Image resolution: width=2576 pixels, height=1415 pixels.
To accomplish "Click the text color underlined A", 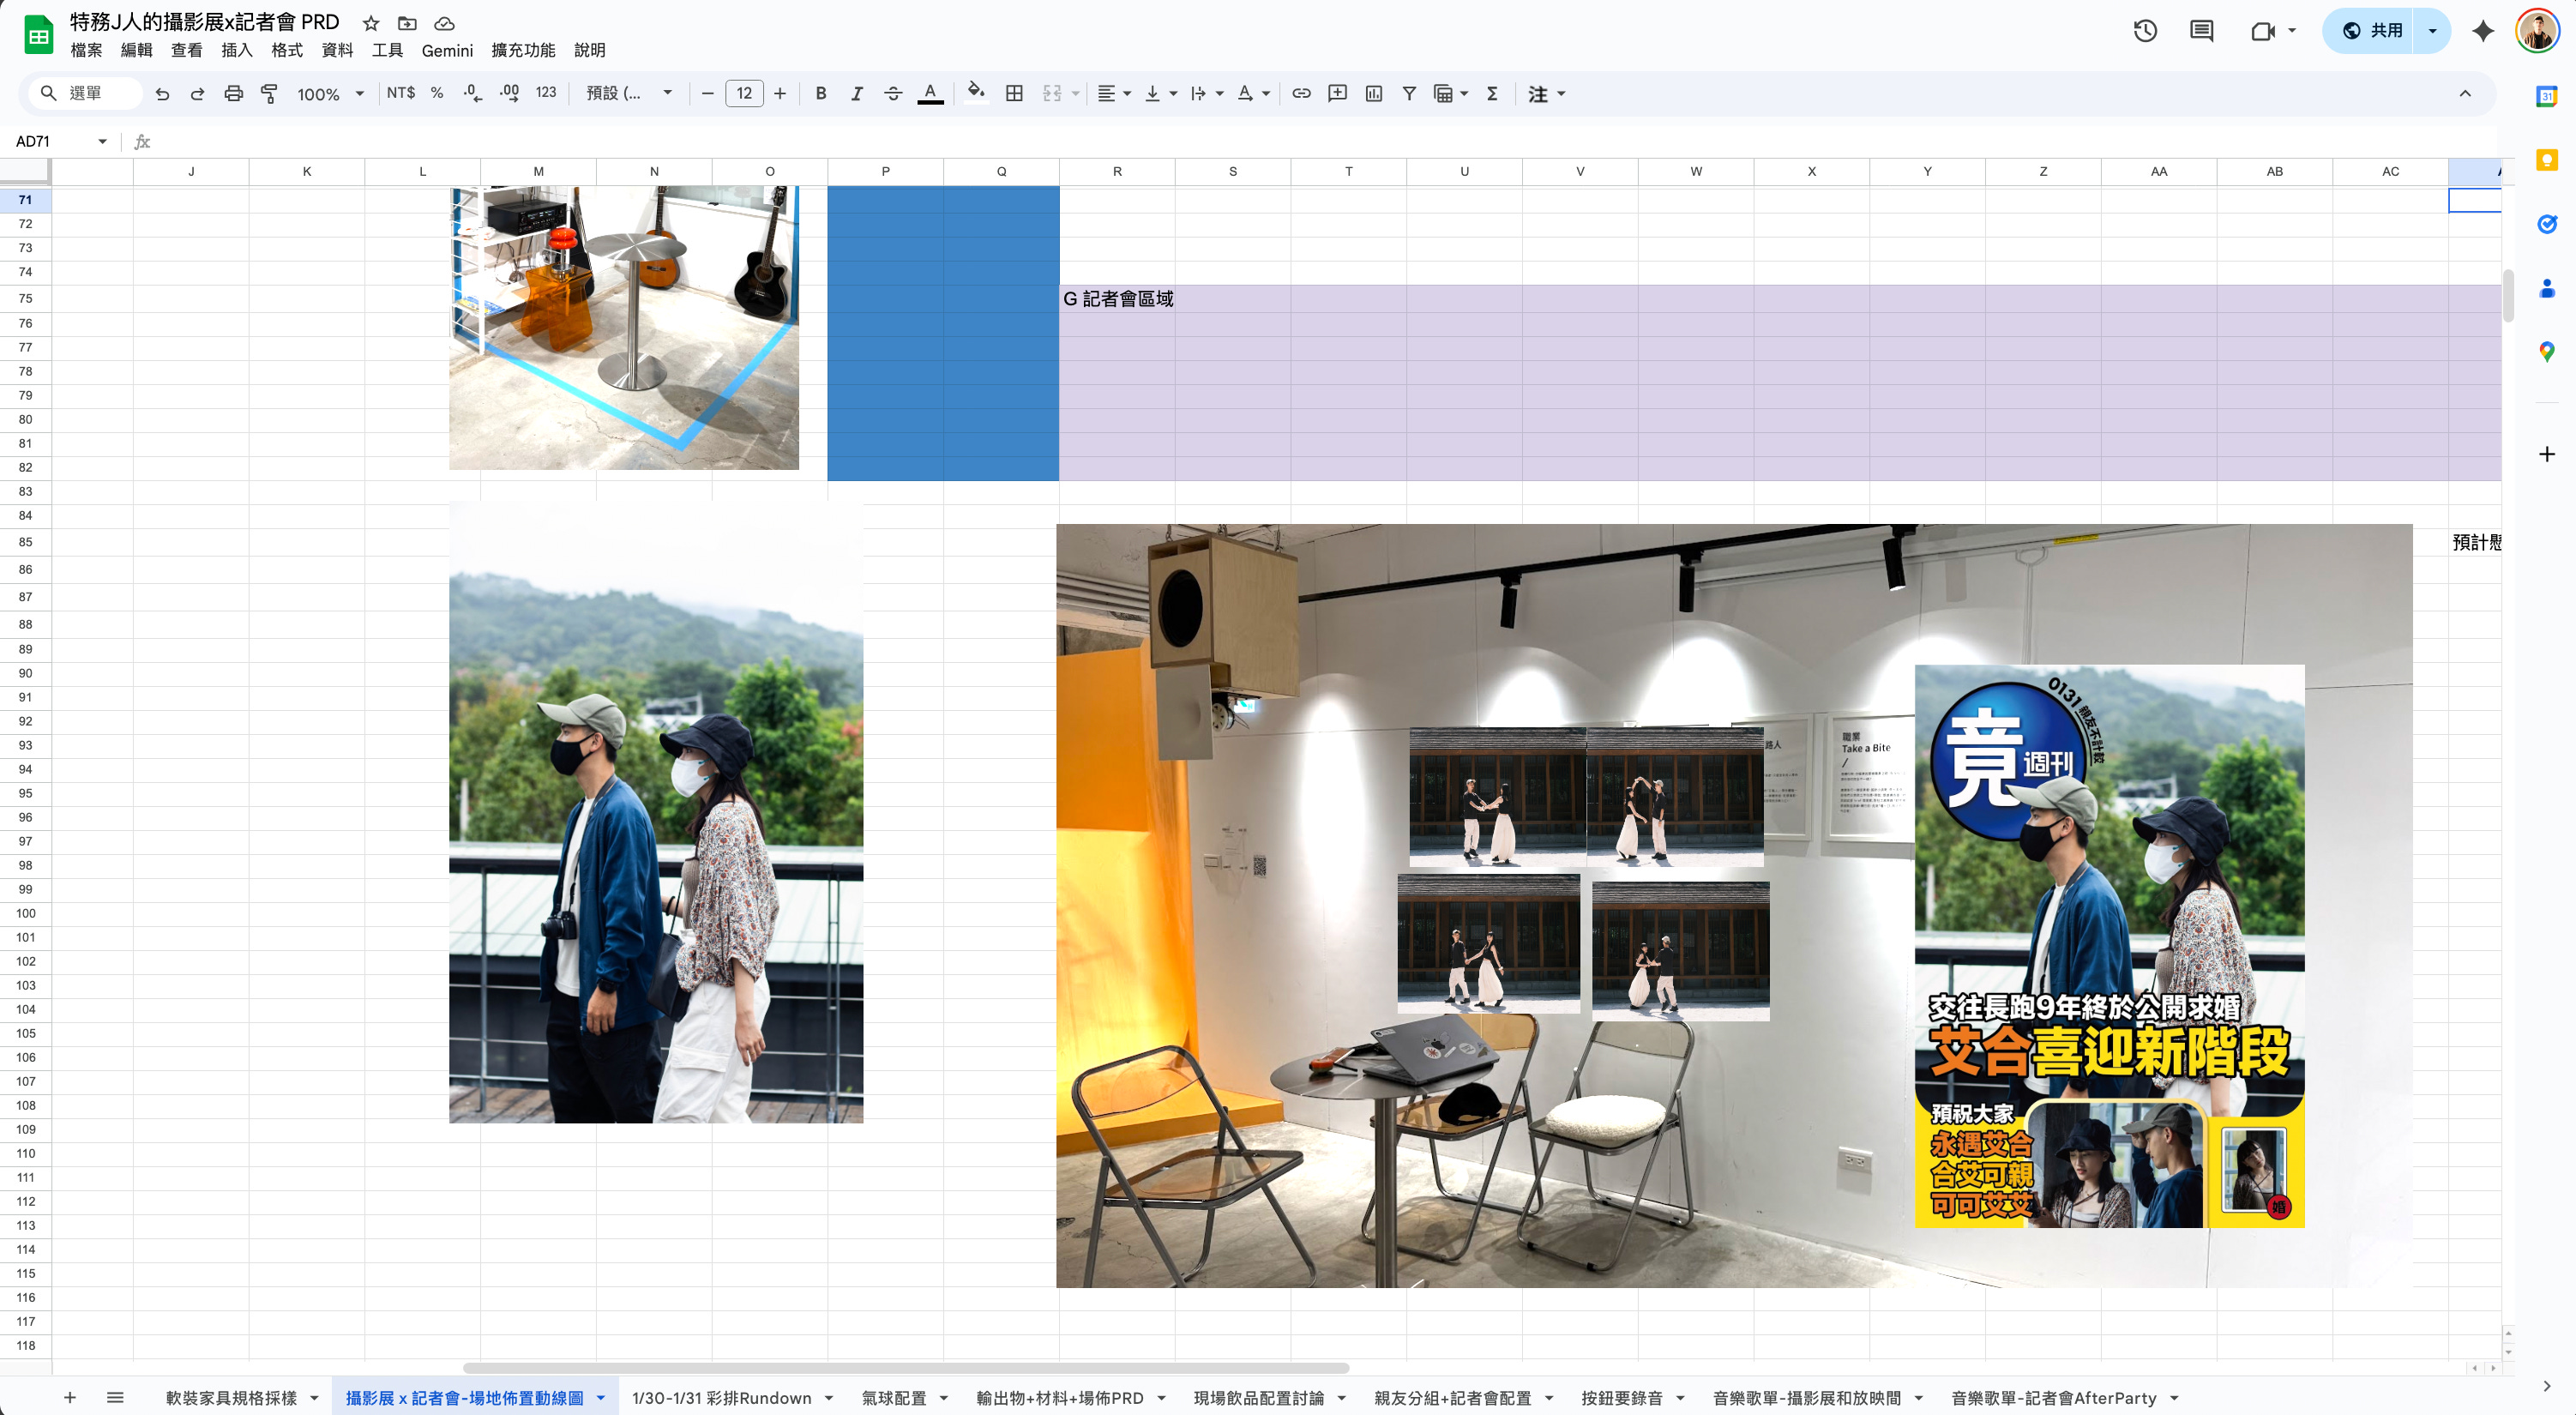I will coord(930,93).
